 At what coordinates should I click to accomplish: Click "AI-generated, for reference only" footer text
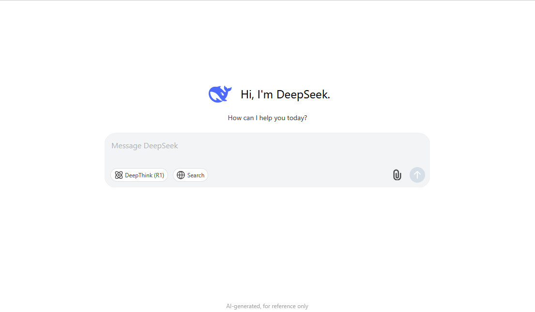click(267, 306)
